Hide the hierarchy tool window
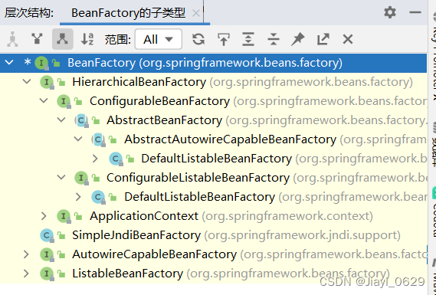This screenshot has width=436, height=295. 415,12
